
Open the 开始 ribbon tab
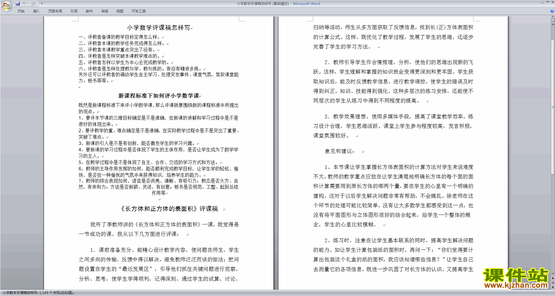(21, 11)
